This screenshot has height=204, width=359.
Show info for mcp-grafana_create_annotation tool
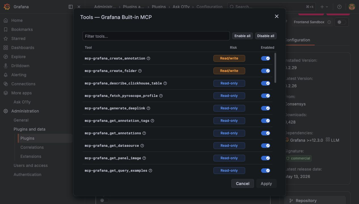coord(148,58)
